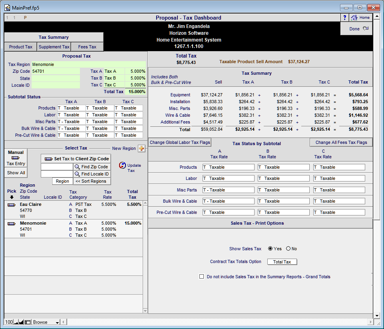Click MainPref.fp5 title bar file icon
Screen dimensions: 384x329
tap(8, 8)
